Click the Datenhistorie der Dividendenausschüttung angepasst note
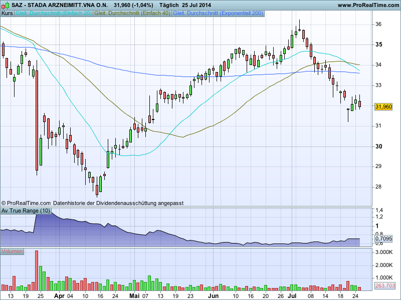This screenshot has width=401, height=300. click(x=118, y=203)
